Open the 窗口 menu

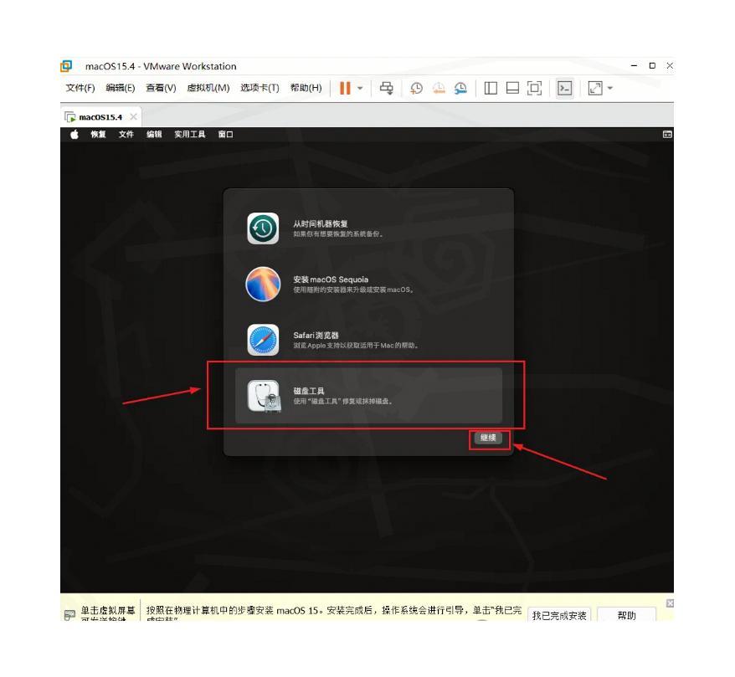(x=225, y=135)
